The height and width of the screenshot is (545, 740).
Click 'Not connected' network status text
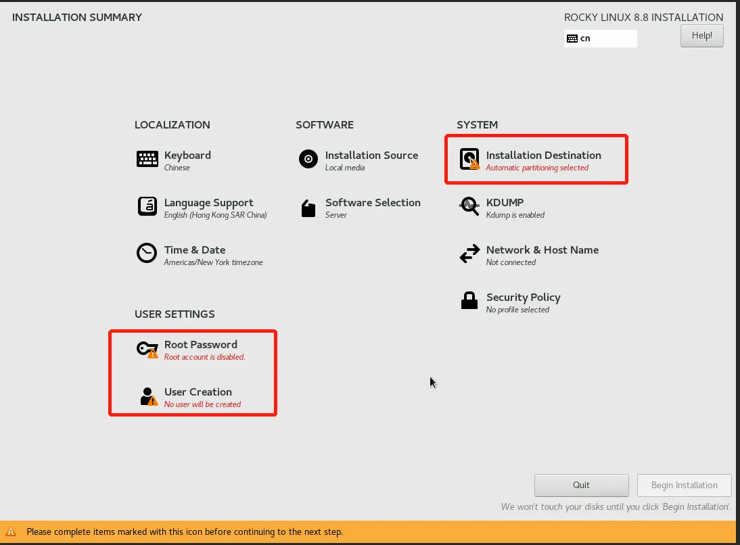pos(511,262)
